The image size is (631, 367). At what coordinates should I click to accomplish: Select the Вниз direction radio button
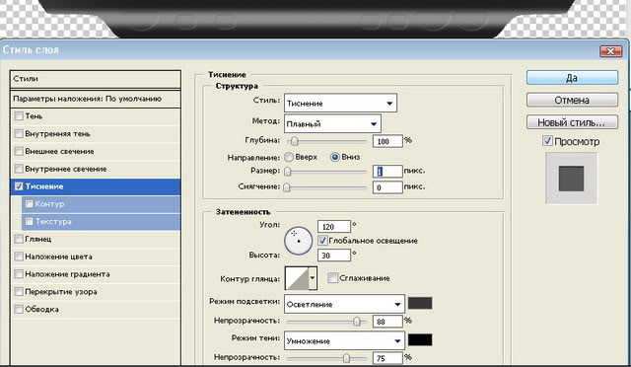coord(335,157)
